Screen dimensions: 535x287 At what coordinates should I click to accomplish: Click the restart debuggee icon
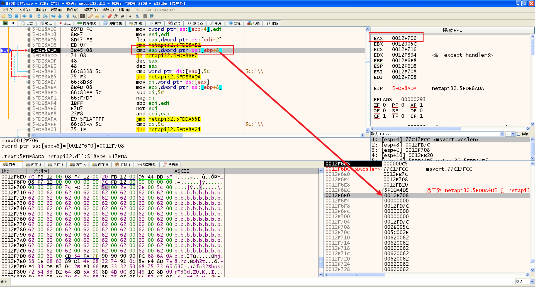click(x=10, y=16)
